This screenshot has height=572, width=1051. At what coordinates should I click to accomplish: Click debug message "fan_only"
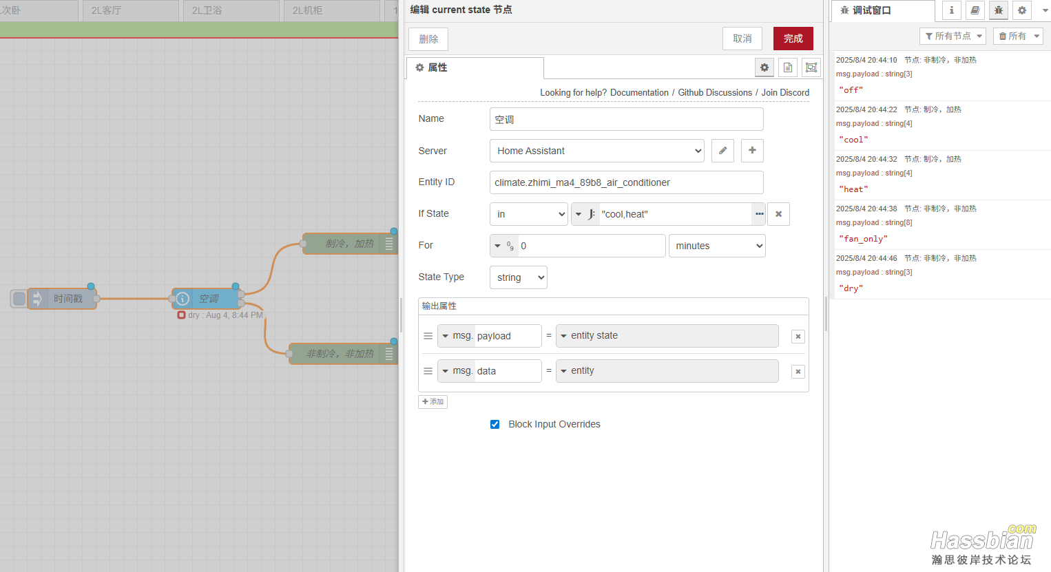click(863, 239)
